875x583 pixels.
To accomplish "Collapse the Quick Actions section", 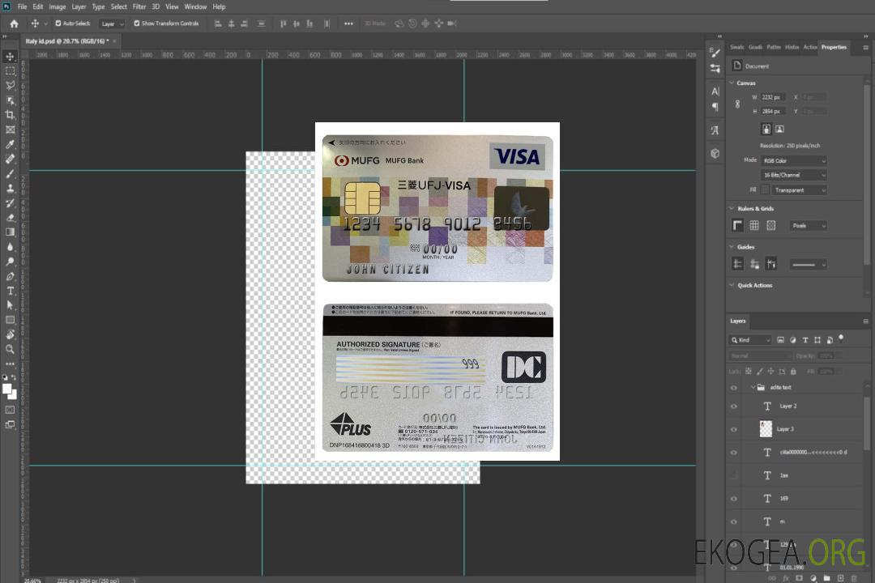I will coord(732,285).
